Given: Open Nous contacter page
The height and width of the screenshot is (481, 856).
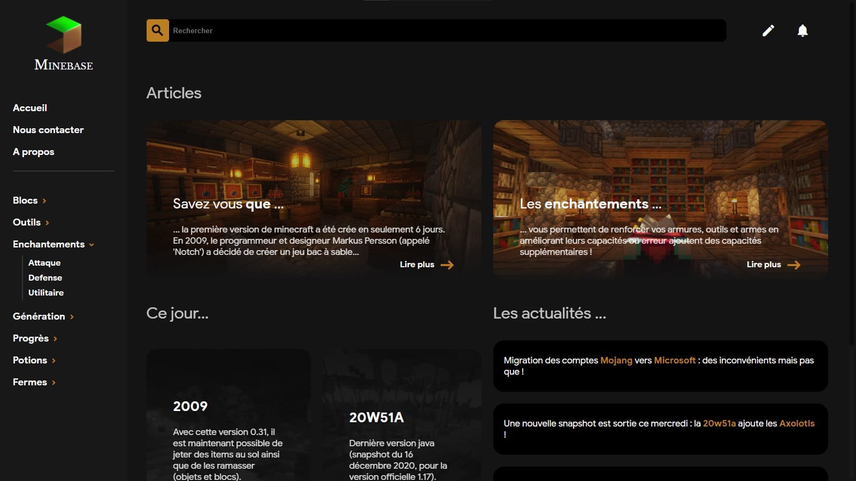Looking at the screenshot, I should click(48, 130).
